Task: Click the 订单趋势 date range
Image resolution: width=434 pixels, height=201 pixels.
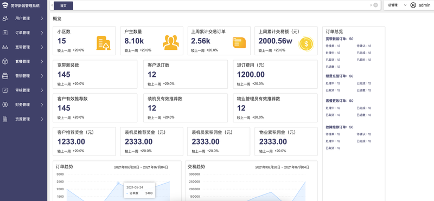Action: click(141, 167)
